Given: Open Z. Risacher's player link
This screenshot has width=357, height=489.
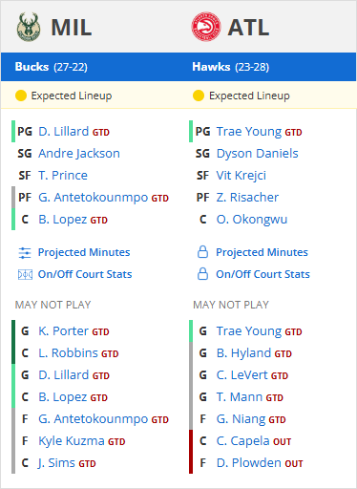Looking at the screenshot, I should (247, 198).
